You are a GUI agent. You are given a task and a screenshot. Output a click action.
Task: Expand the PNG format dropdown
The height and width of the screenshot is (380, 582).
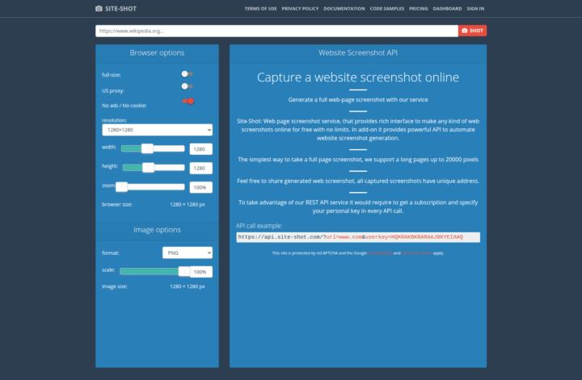point(187,253)
